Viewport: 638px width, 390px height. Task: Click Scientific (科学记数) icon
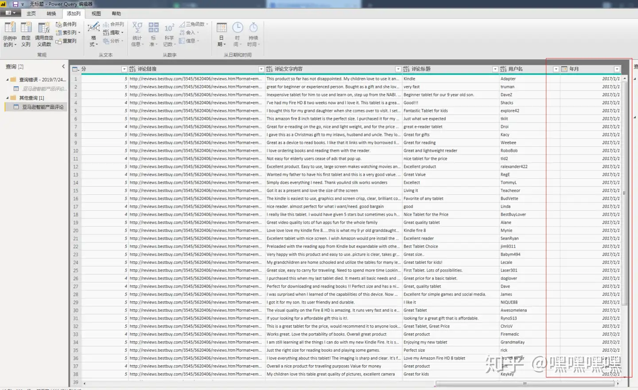[169, 28]
